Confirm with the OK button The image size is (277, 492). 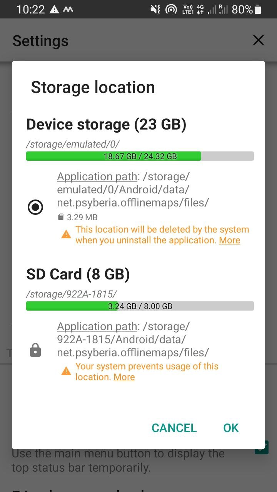(231, 428)
